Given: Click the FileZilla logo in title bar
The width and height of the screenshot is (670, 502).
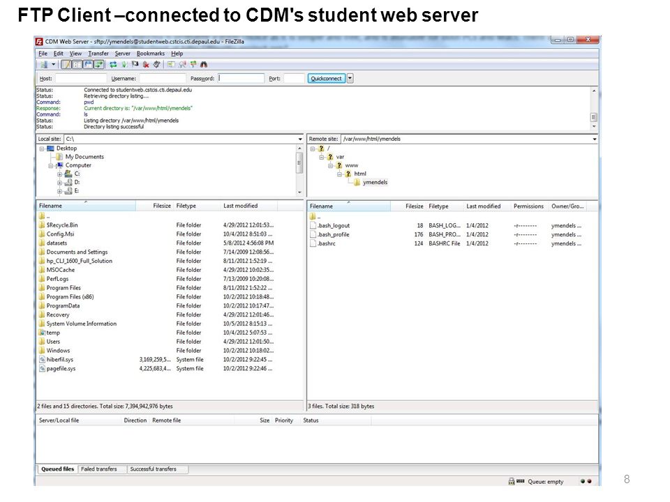Looking at the screenshot, I should pyautogui.click(x=39, y=41).
